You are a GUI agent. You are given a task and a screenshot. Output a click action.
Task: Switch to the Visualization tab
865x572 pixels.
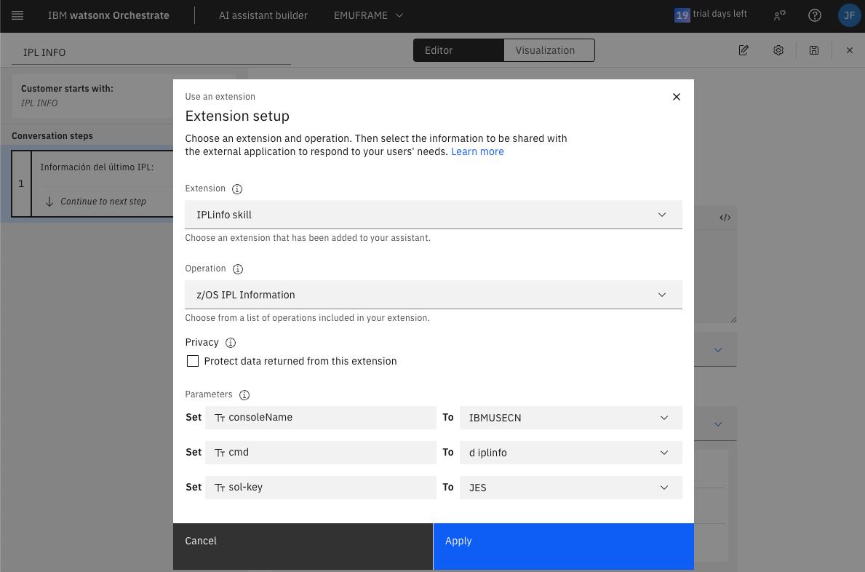pyautogui.click(x=549, y=50)
